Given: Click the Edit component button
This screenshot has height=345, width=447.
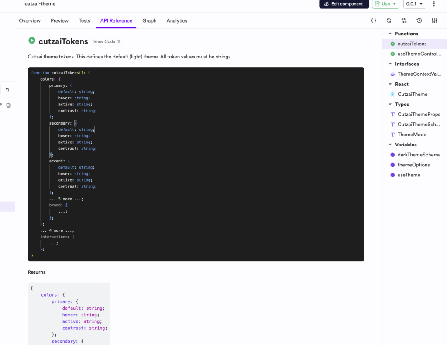Looking at the screenshot, I should (344, 4).
